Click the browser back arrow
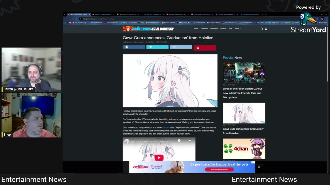 coord(65,19)
